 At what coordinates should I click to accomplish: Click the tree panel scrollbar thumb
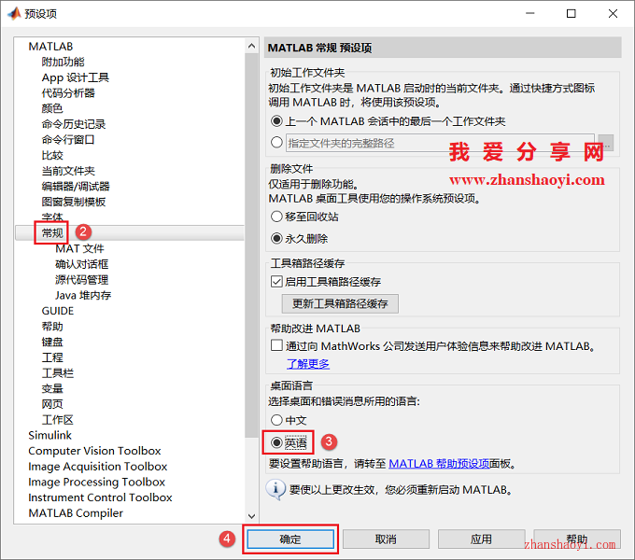pyautogui.click(x=251, y=245)
